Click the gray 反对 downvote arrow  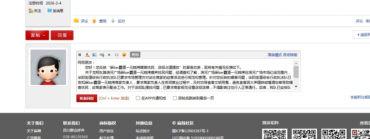pos(113,21)
